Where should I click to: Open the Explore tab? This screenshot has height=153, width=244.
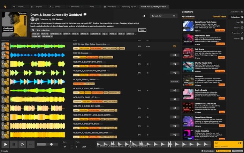click(38, 7)
